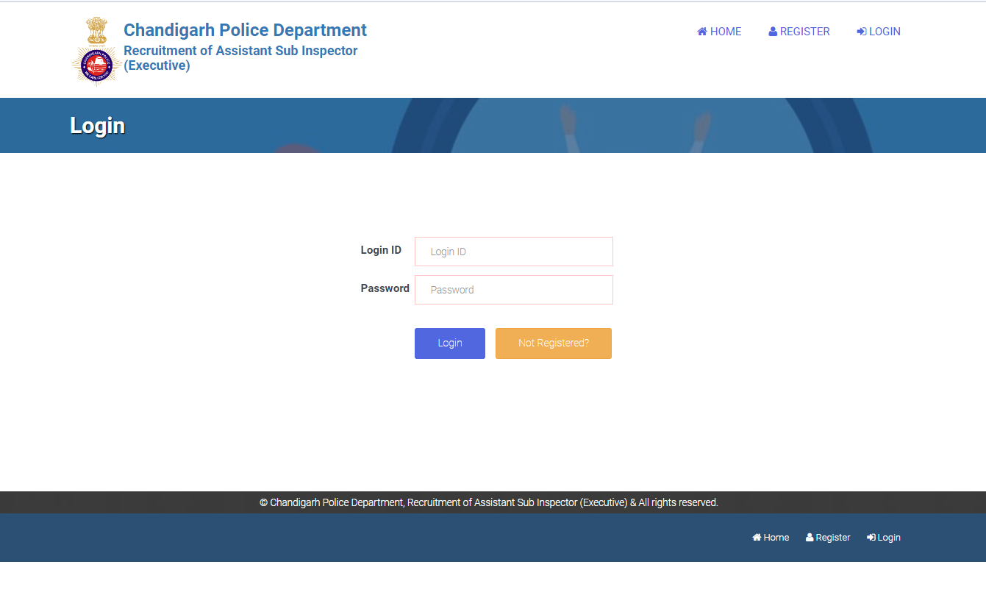986x598 pixels.
Task: Click the Chandigarh Police badge logo
Action: [96, 66]
